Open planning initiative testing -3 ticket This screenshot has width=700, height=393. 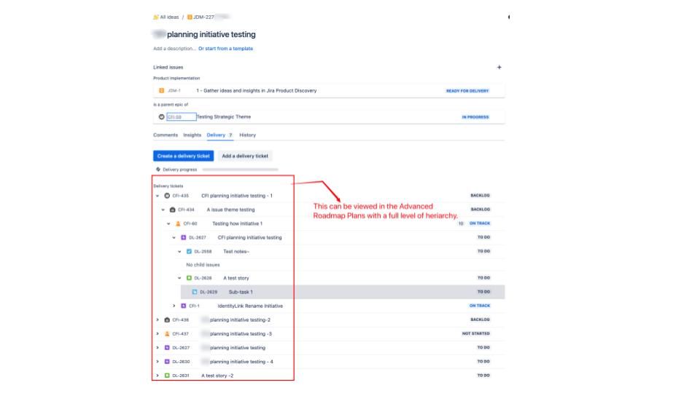coord(241,334)
